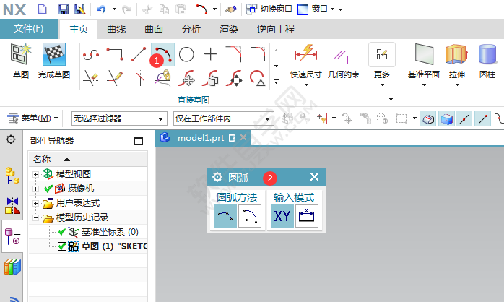Click the Copy icon in quick toolbar
504x302 pixels.
tap(164, 9)
